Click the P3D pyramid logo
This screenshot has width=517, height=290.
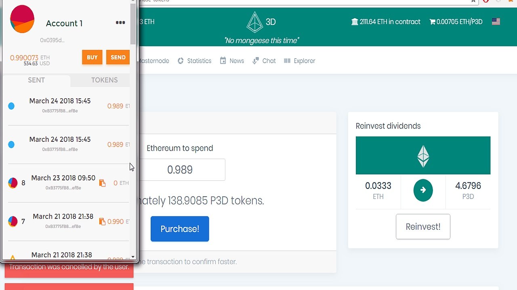pyautogui.click(x=254, y=22)
